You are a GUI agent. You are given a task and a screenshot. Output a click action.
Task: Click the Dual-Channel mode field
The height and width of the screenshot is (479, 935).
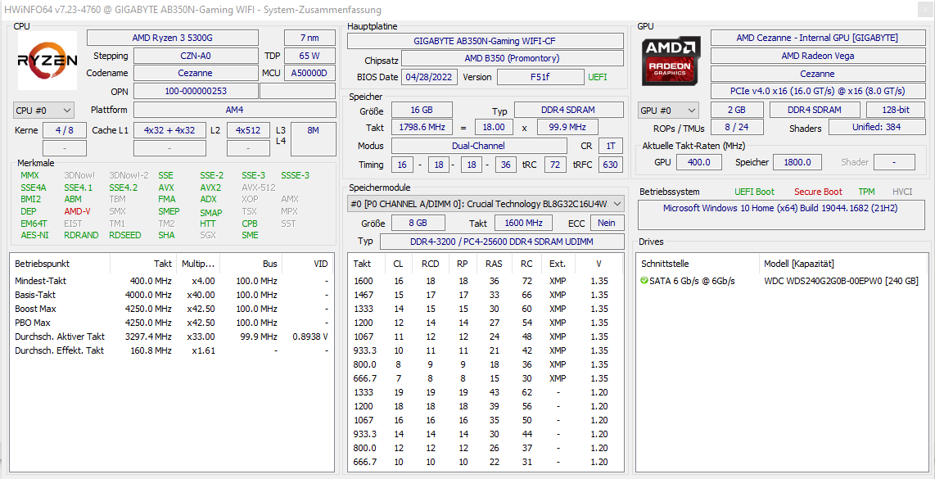[x=480, y=146]
